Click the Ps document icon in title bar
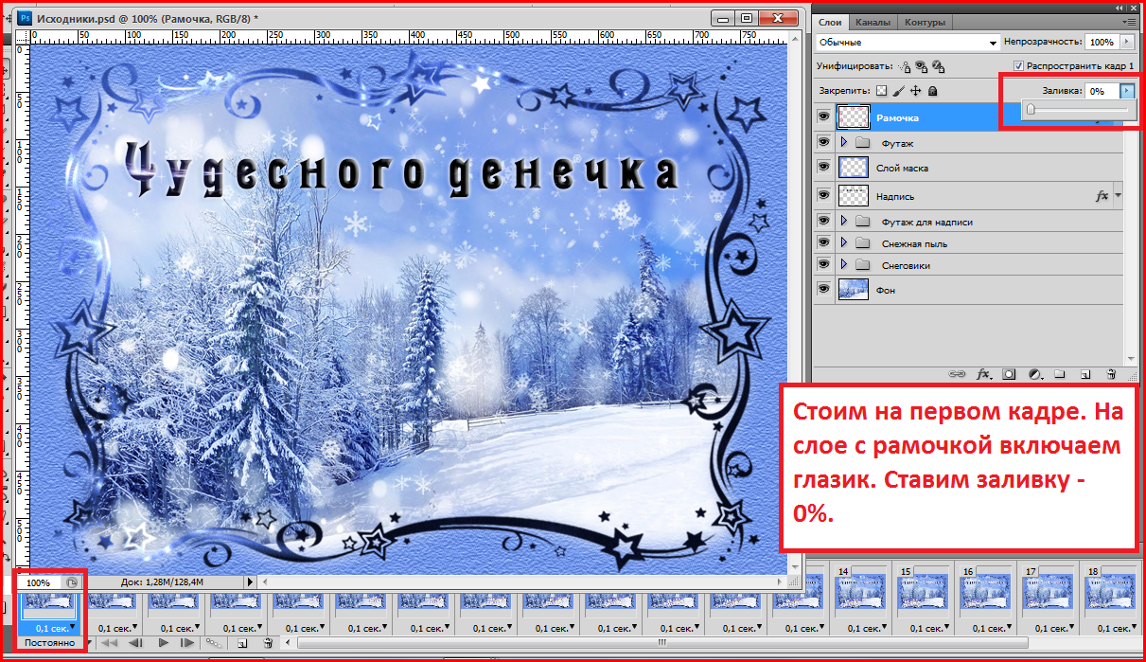1146x662 pixels. [24, 18]
